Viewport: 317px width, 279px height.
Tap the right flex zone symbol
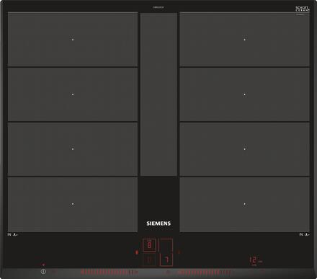[304, 234]
